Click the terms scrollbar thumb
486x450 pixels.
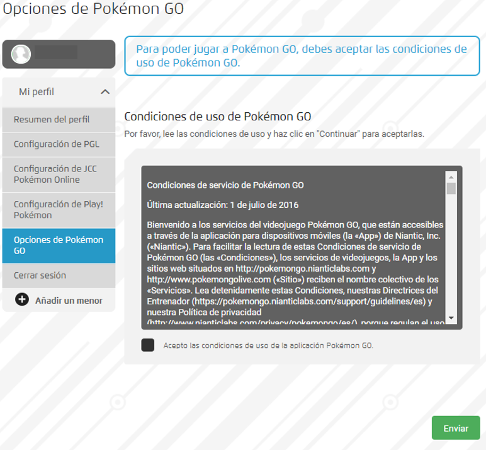point(451,188)
